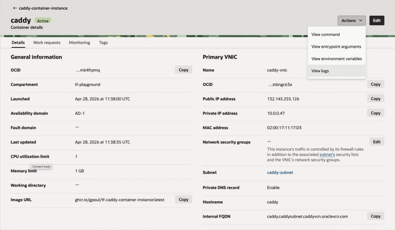This screenshot has height=230, width=395.
Task: Choose View entrypoint arguments
Action: (336, 47)
